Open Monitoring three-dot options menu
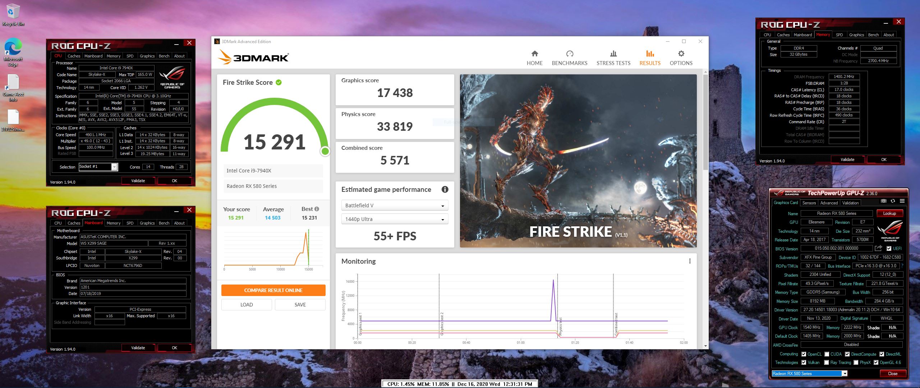 click(x=690, y=261)
